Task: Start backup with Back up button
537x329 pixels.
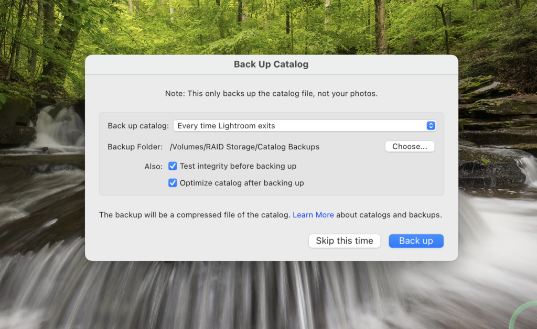Action: tap(416, 241)
